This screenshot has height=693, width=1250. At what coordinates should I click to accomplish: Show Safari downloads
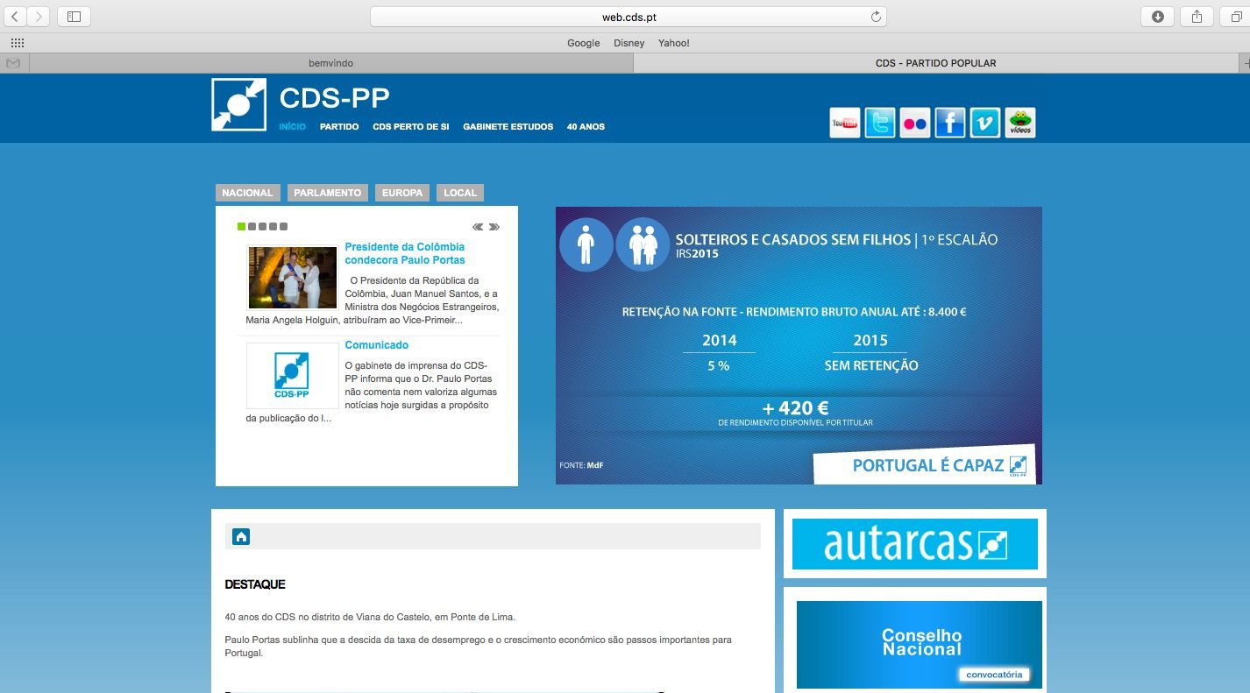[x=1157, y=17]
